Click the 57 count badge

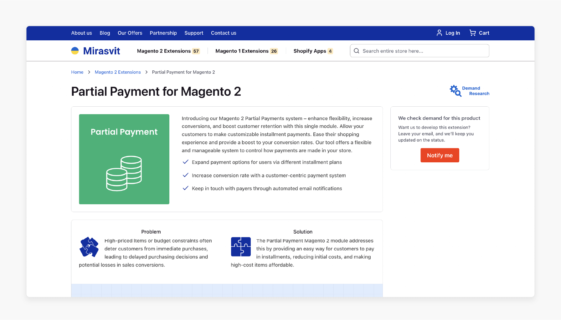196,51
